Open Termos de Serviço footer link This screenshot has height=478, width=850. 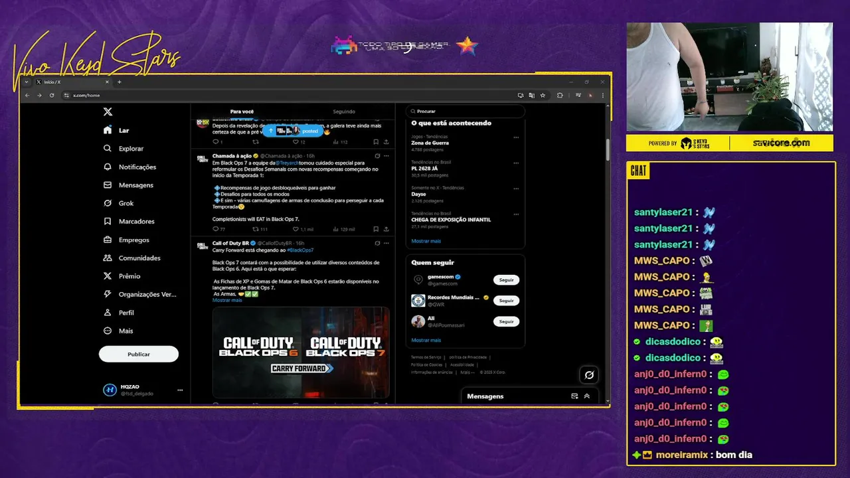point(425,357)
